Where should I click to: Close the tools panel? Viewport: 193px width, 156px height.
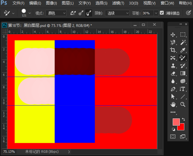(x=186, y=24)
